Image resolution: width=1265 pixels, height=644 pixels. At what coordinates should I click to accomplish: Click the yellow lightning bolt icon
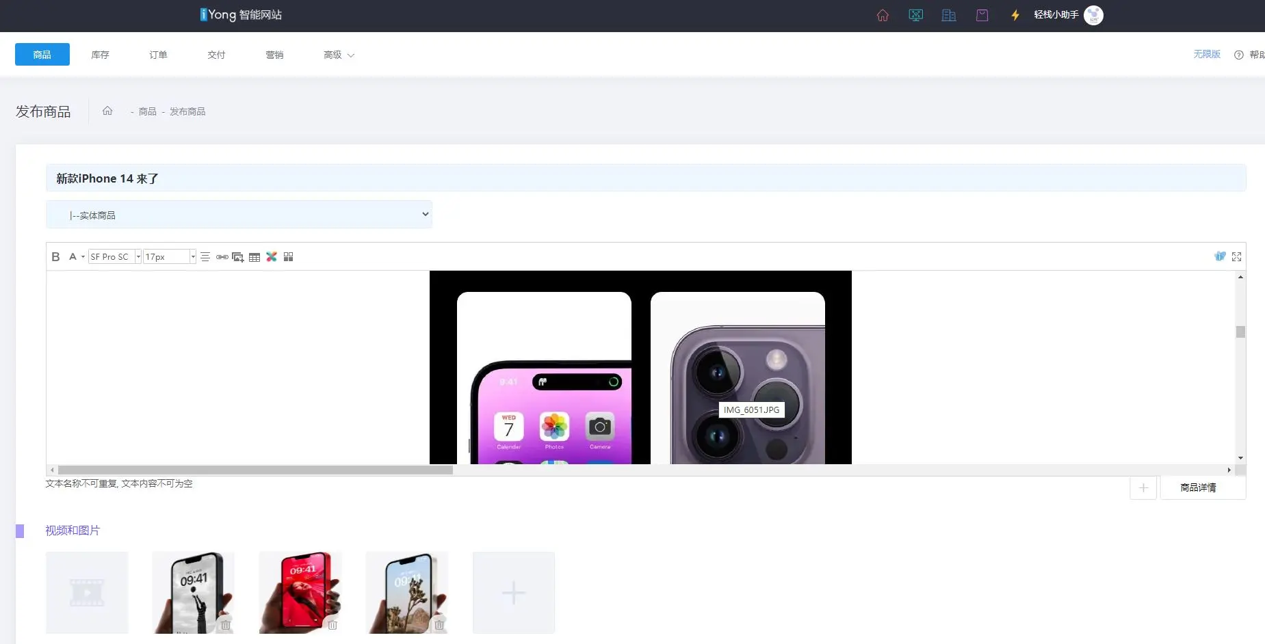point(1015,15)
